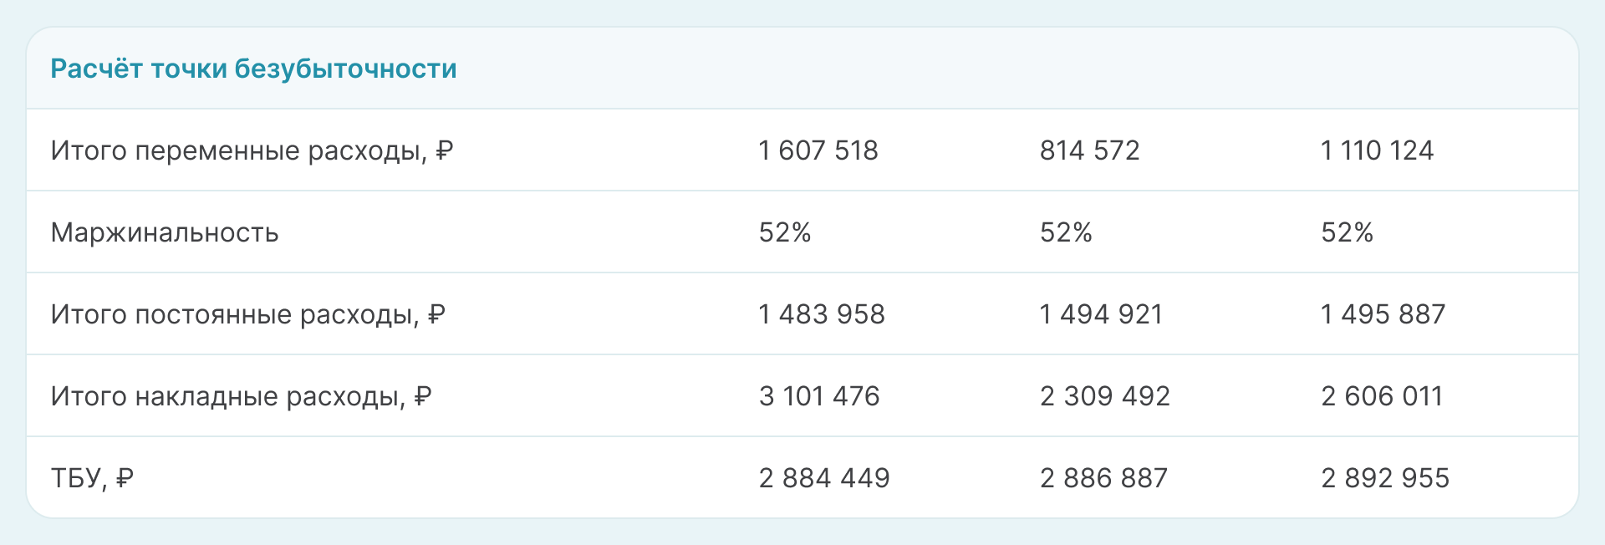The height and width of the screenshot is (545, 1605).
Task: Click the ТБУ value 2 892 955
Action: pos(1385,478)
